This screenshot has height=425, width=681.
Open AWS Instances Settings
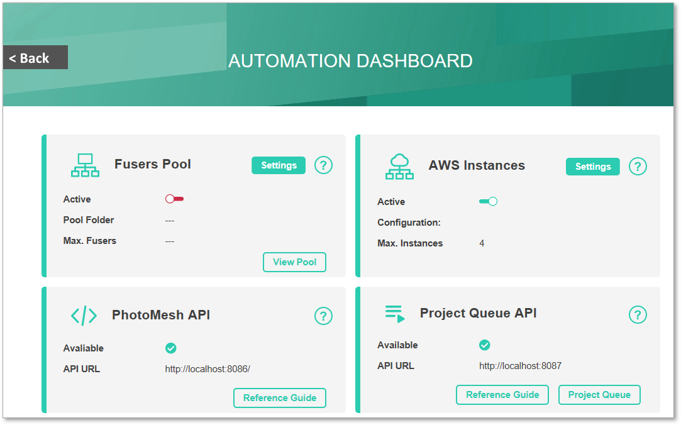point(593,167)
